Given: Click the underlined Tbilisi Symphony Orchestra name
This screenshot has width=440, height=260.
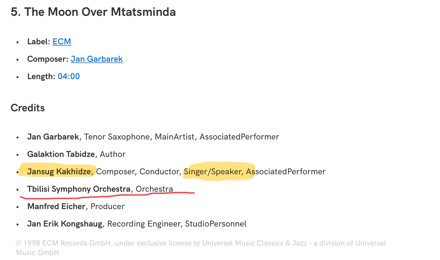Looking at the screenshot, I should [x=79, y=189].
